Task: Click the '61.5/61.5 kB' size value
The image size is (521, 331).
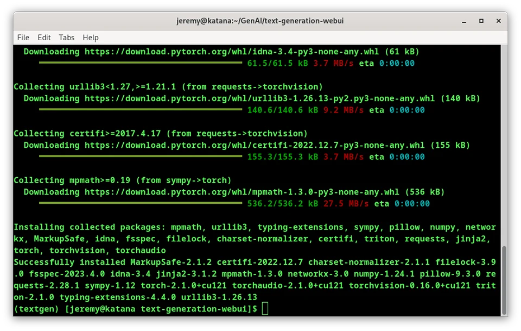Action: 277,64
